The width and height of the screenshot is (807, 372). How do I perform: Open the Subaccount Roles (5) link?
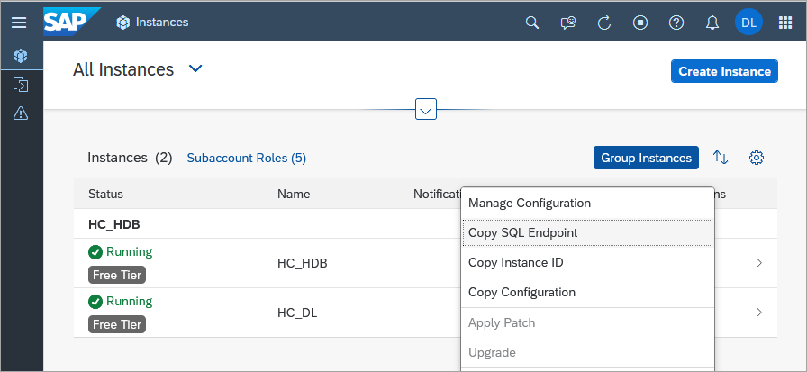click(247, 158)
